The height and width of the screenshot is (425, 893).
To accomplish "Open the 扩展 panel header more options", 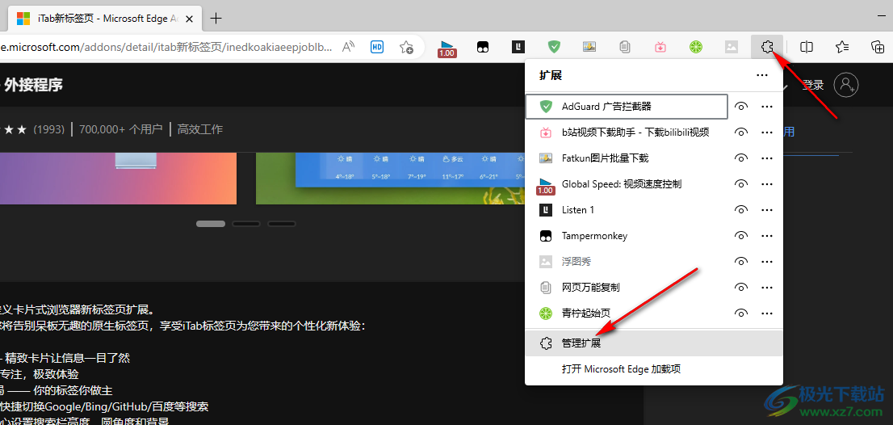I will pos(762,75).
